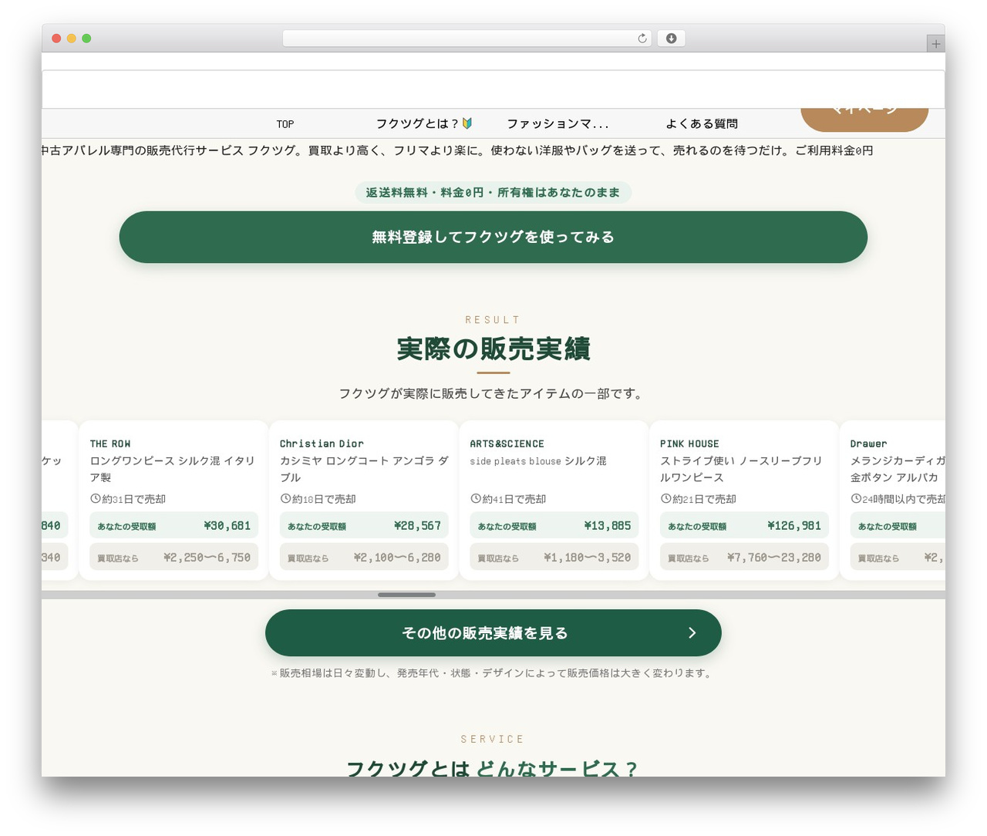Click Christian Dior brand name
Image resolution: width=987 pixels, height=836 pixels.
[x=322, y=444]
